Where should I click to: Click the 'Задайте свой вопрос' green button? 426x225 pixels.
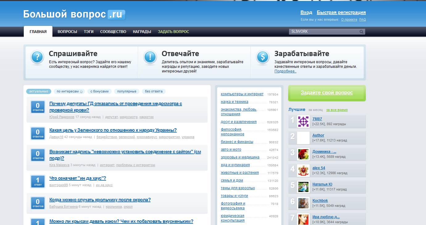[327, 93]
